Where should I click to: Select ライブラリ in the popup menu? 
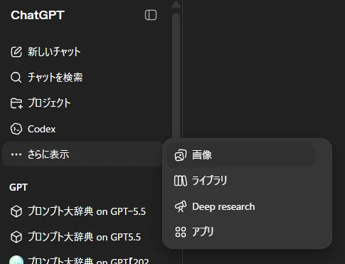(x=240, y=181)
